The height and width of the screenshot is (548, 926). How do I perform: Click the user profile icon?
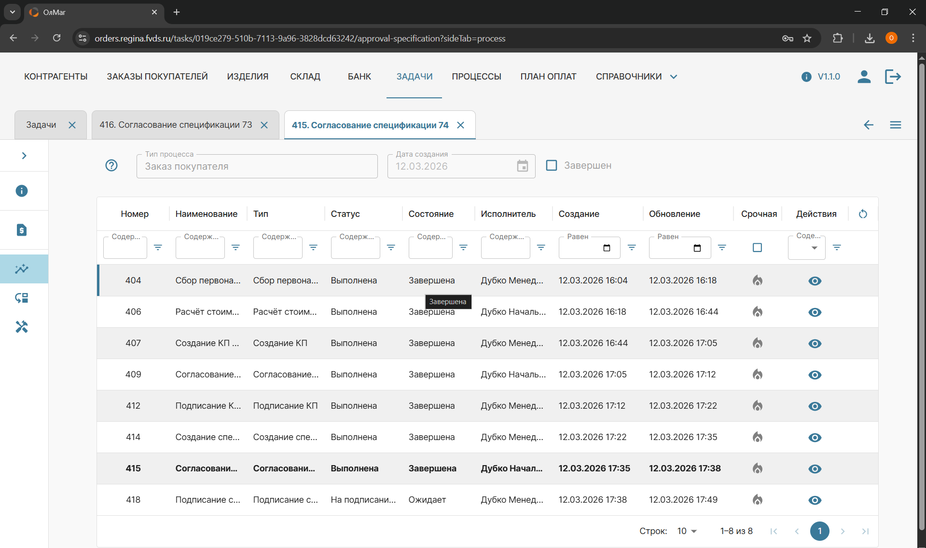(x=864, y=77)
